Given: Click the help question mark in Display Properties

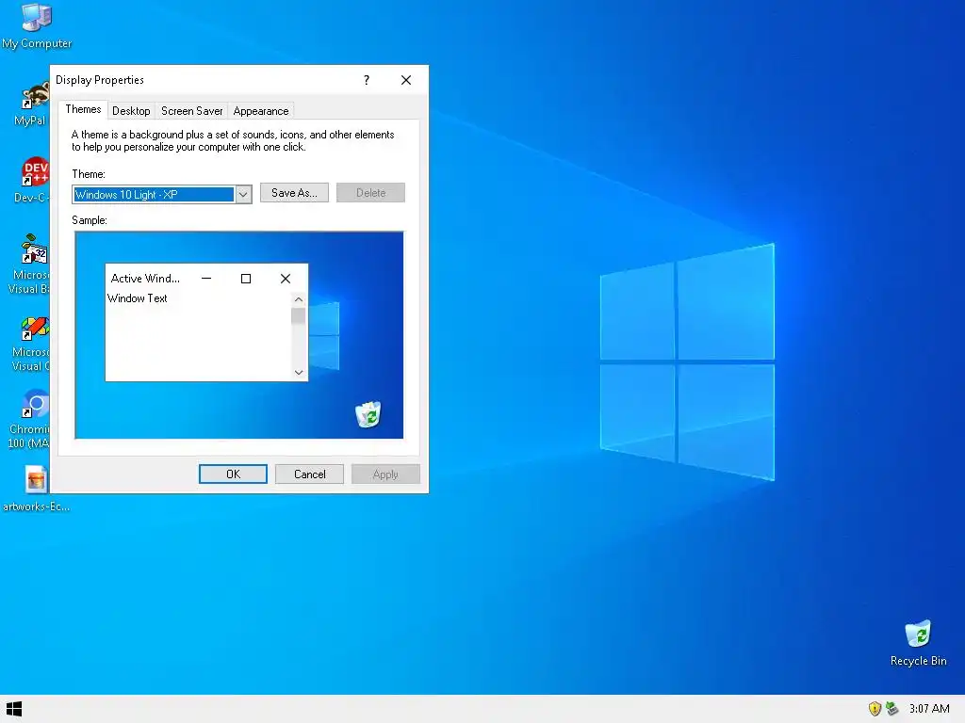Looking at the screenshot, I should tap(367, 80).
